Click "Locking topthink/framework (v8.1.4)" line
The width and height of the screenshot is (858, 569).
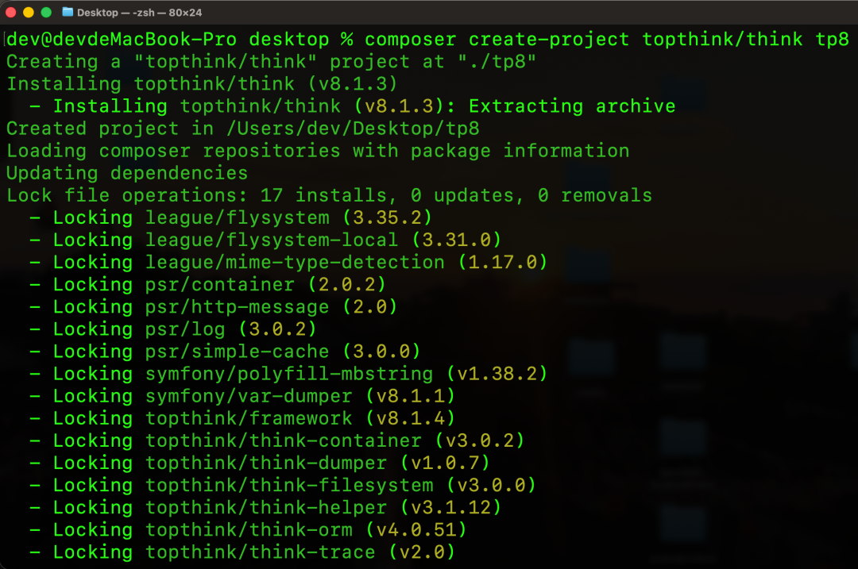(243, 419)
